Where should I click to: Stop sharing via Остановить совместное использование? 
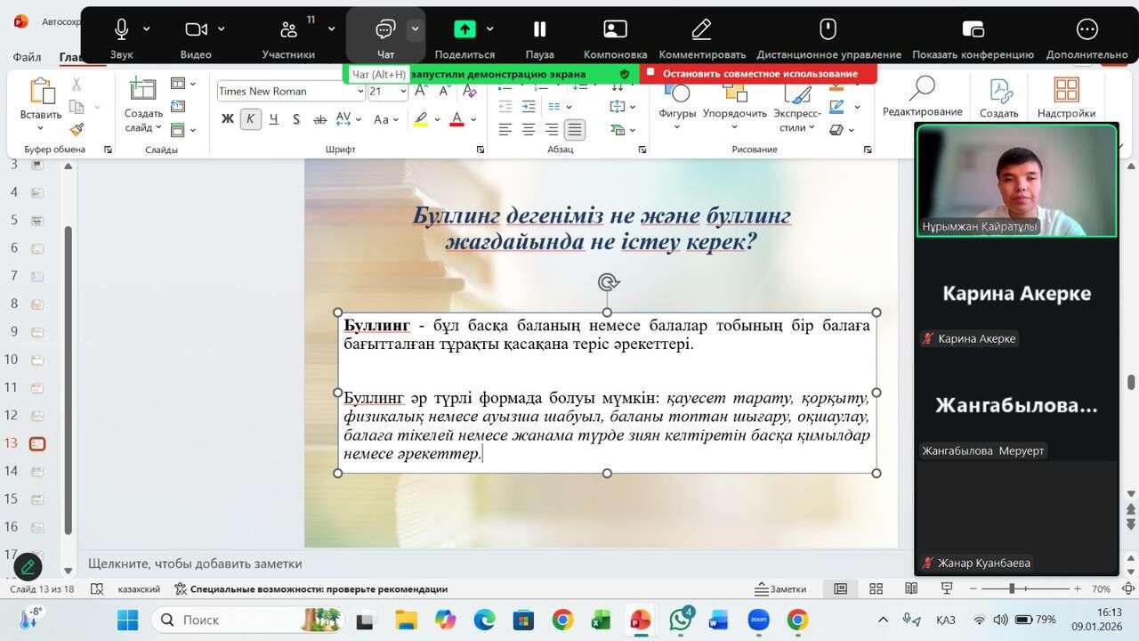pyautogui.click(x=758, y=74)
